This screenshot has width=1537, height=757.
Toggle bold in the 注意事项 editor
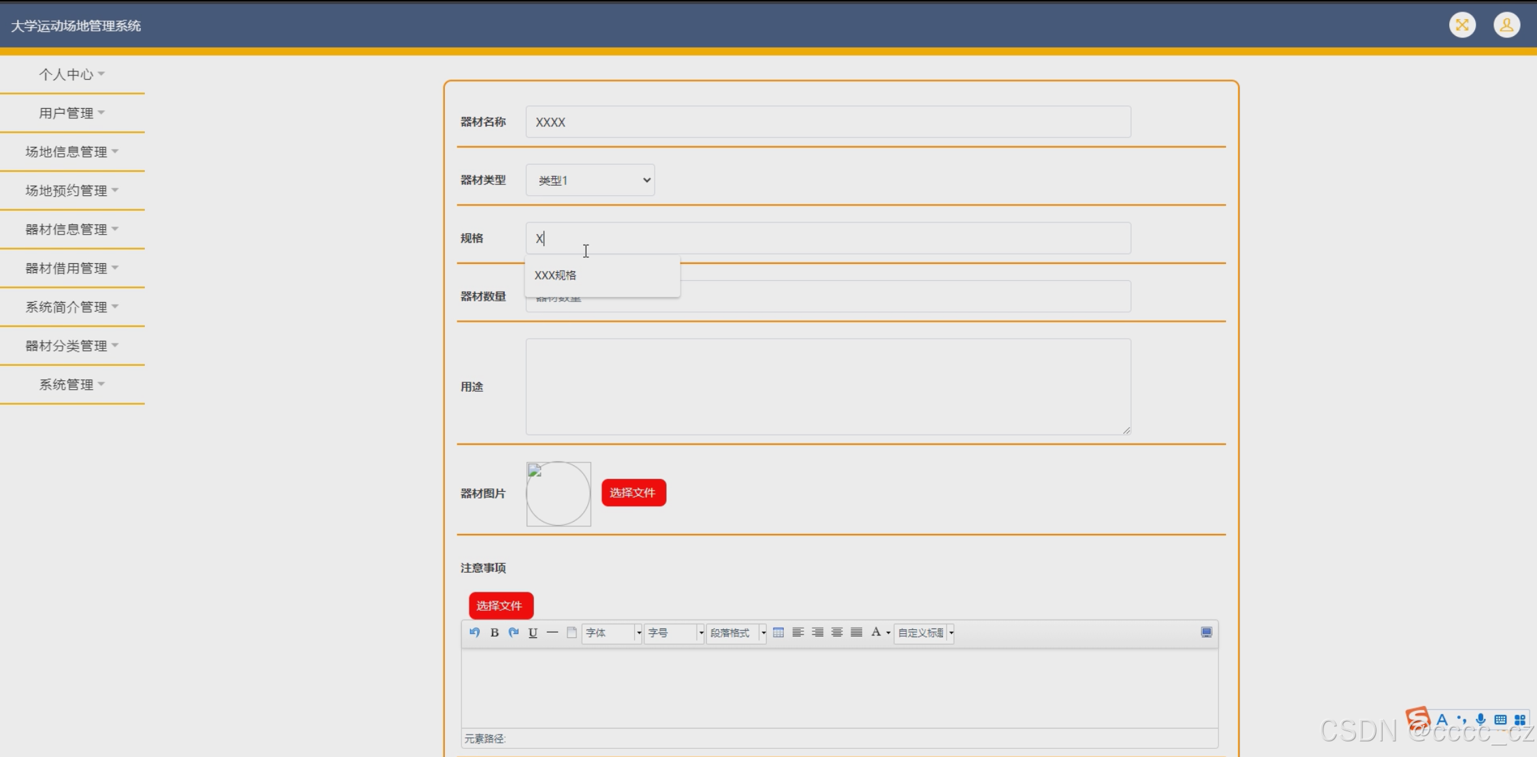495,633
